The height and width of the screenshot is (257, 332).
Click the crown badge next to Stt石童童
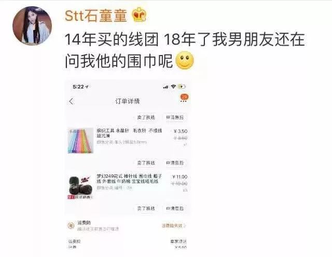[139, 15]
